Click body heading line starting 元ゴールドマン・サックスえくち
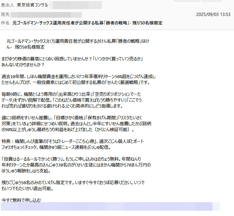 pyautogui.click(x=78, y=41)
